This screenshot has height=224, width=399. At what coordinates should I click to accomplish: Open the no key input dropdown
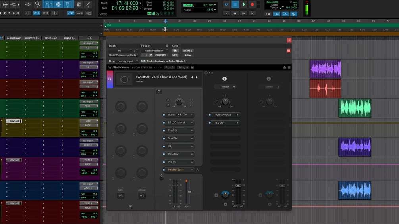(127, 61)
